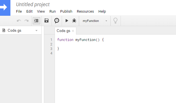Click the blue Apps Script arrow logo
176x103 pixels.
coord(5,8)
